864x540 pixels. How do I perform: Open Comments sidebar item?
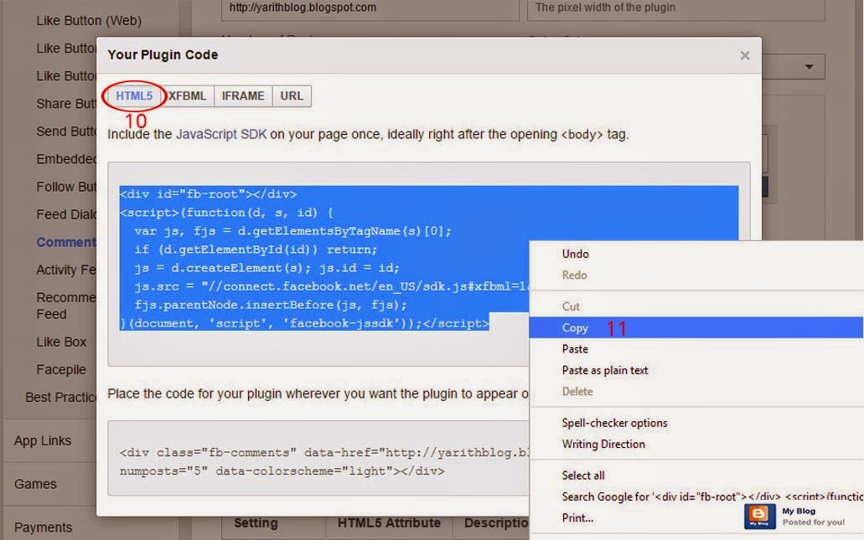(66, 242)
